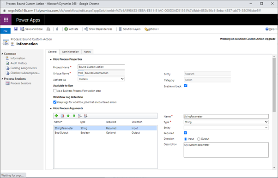Move the argument up with the green arrow
Viewport: 278px width, 178px height.
pyautogui.click(x=68, y=116)
